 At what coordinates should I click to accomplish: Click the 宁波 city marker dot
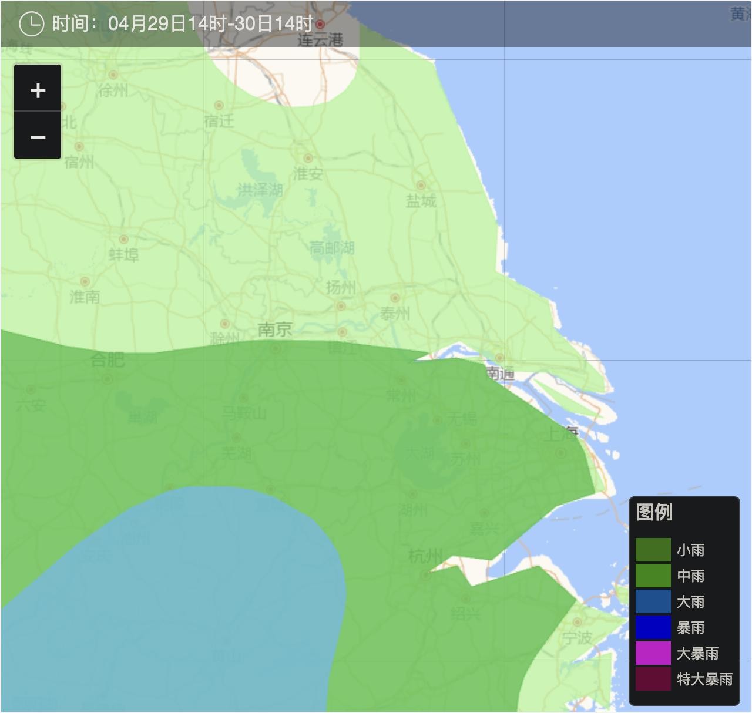[577, 622]
